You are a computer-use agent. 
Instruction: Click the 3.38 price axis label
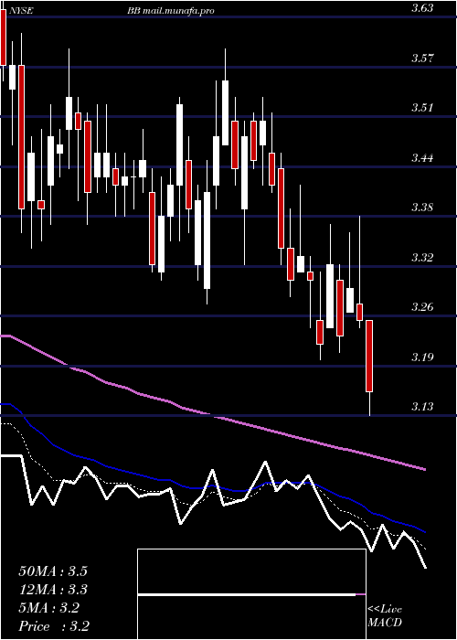(x=422, y=208)
